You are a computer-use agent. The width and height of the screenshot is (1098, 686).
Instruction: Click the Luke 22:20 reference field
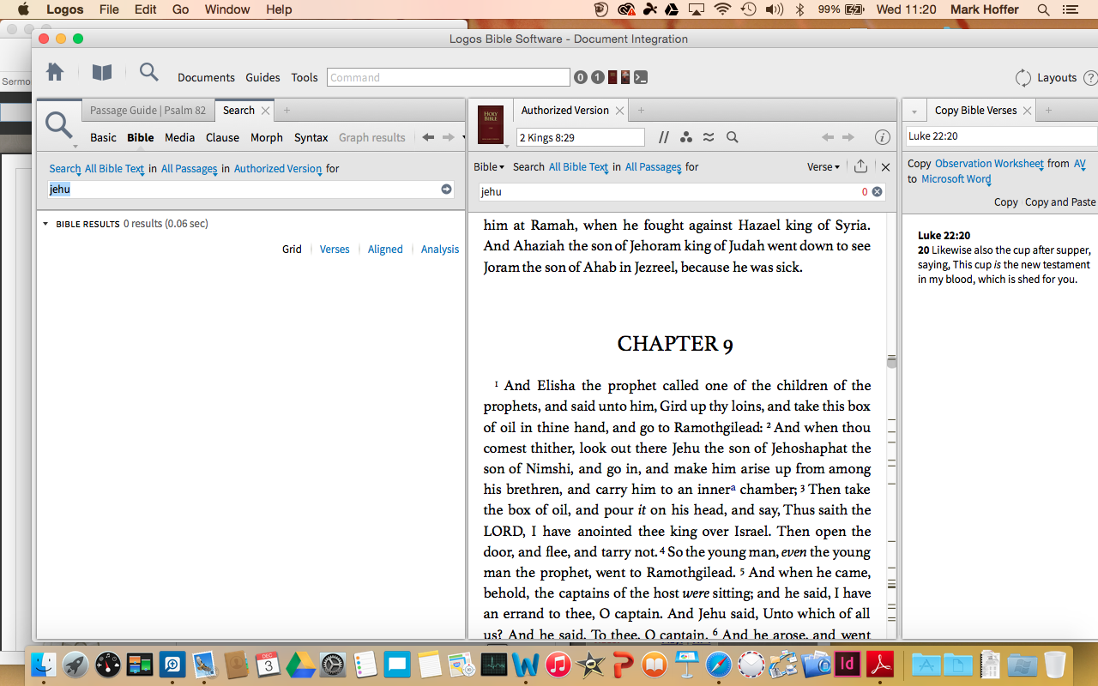1002,136
